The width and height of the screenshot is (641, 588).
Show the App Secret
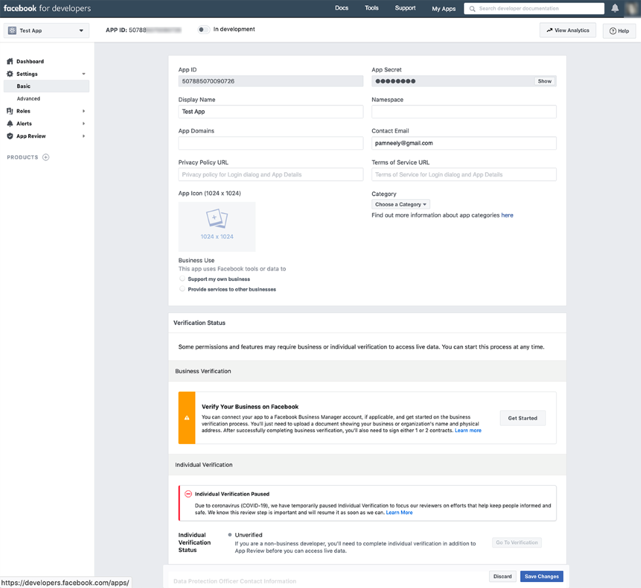point(544,81)
